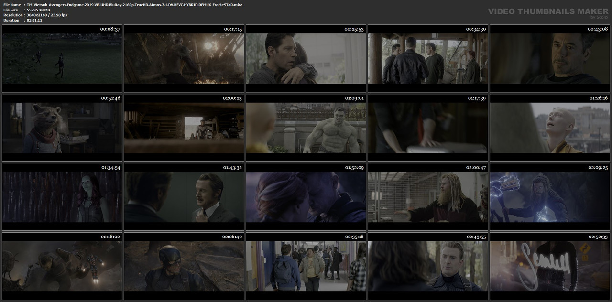View the lightning thumbnail at 02:09:25
The height and width of the screenshot is (302, 612).
550,197
